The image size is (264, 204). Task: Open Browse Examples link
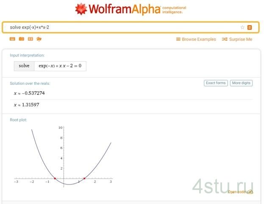coord(196,39)
